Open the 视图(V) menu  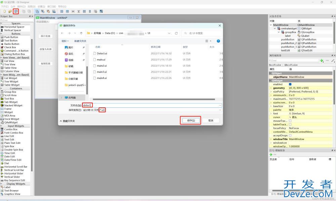(x=32, y=6)
